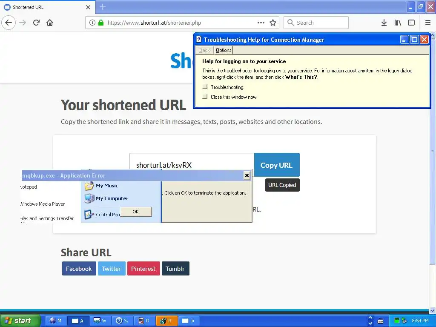Close the Shortened URL tab
436x327 pixels.
(88, 7)
